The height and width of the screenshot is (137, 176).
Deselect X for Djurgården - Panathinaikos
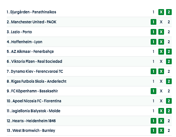pos(161,12)
